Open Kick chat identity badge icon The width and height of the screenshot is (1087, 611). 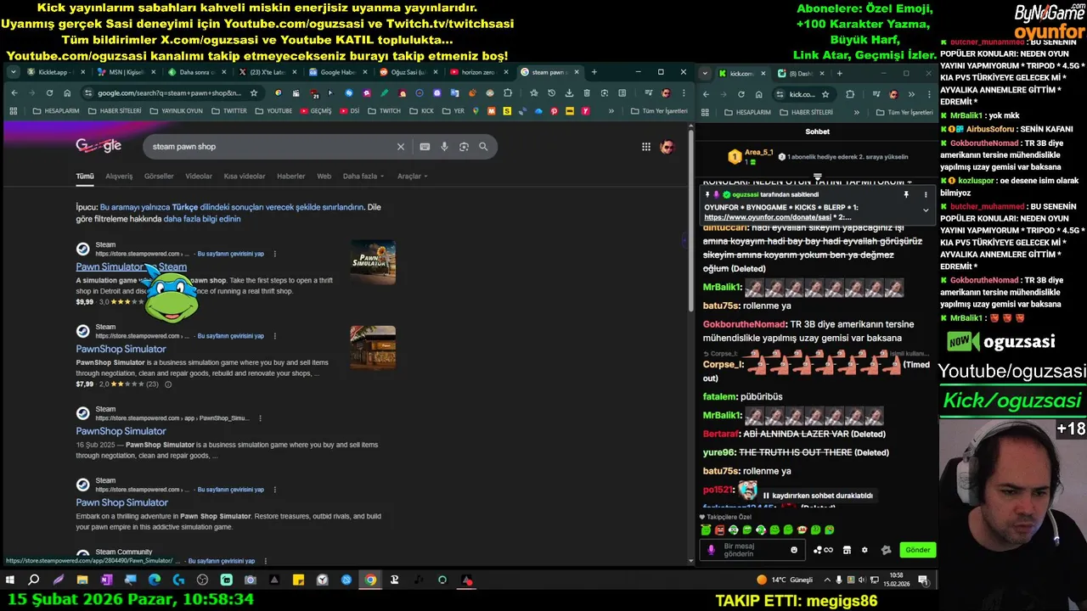coord(886,550)
